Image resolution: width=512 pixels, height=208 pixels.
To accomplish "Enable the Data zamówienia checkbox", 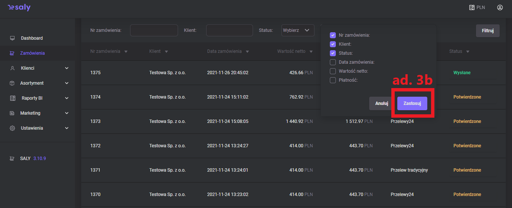I will 332,62.
